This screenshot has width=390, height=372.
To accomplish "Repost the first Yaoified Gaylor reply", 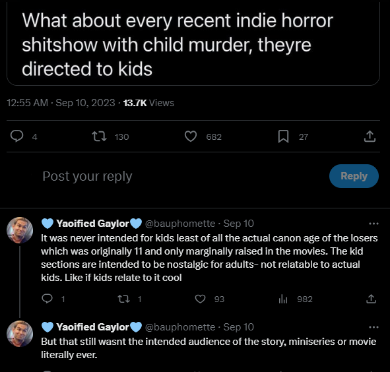I will pos(123,299).
